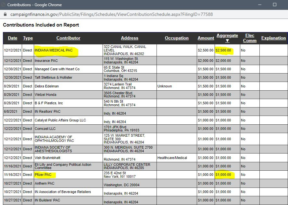Select Debra Edelman contributor cell

point(68,86)
